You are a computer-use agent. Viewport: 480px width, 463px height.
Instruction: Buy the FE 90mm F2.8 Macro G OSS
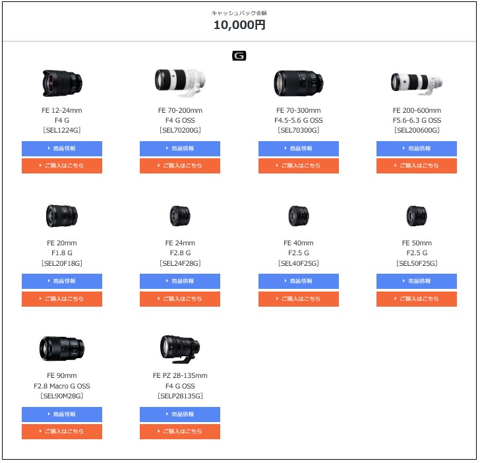(62, 431)
